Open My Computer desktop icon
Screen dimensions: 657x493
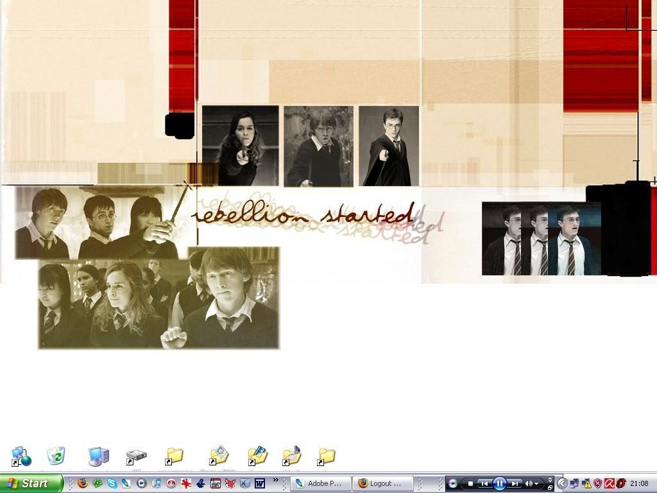click(99, 456)
